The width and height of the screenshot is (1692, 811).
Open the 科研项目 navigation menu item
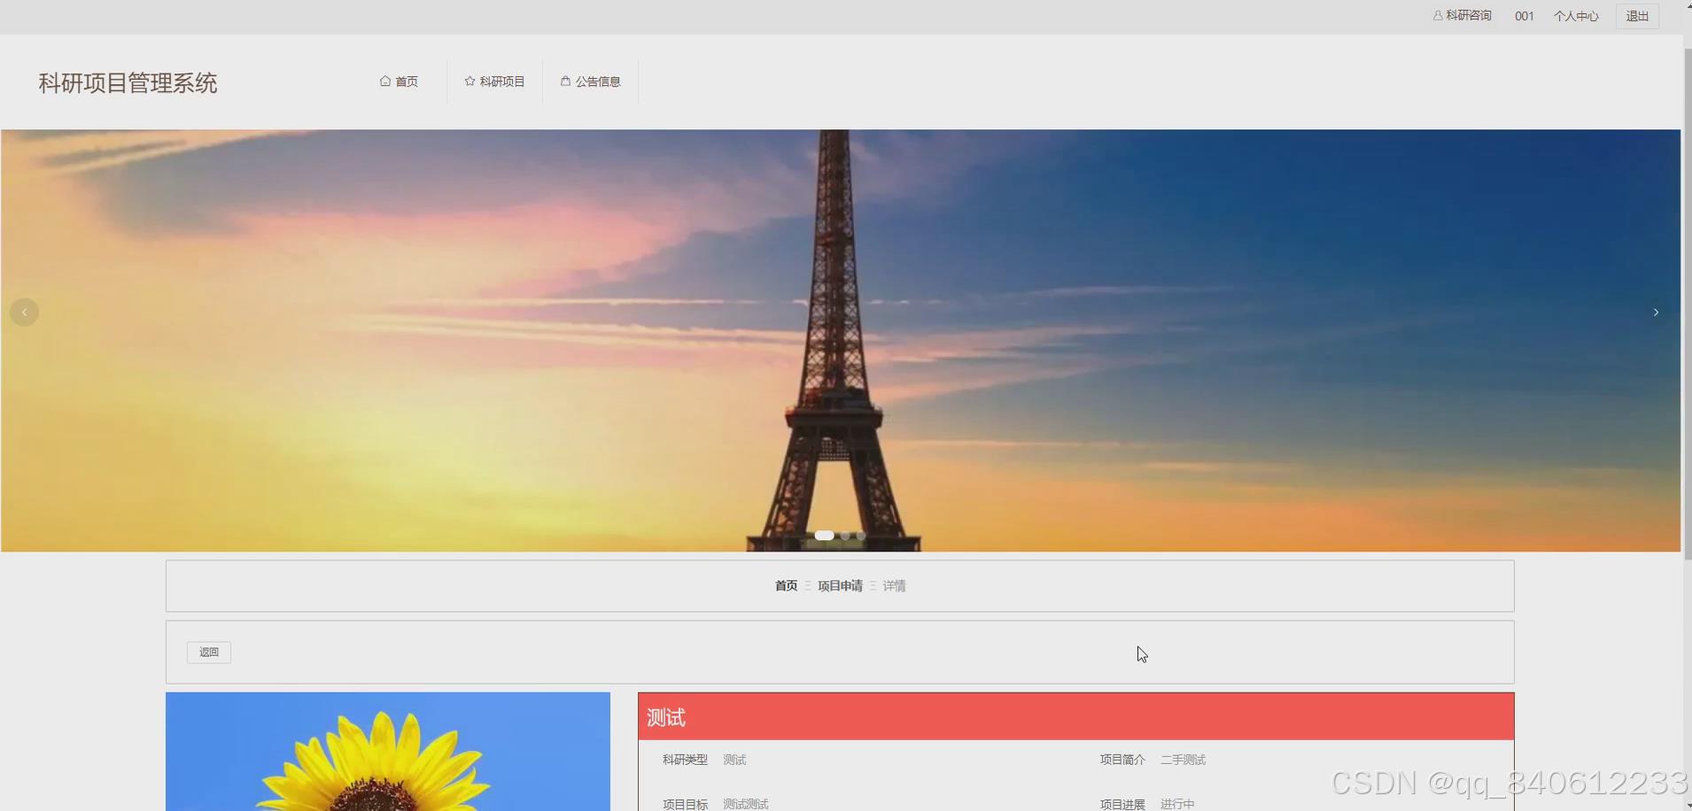(x=494, y=81)
